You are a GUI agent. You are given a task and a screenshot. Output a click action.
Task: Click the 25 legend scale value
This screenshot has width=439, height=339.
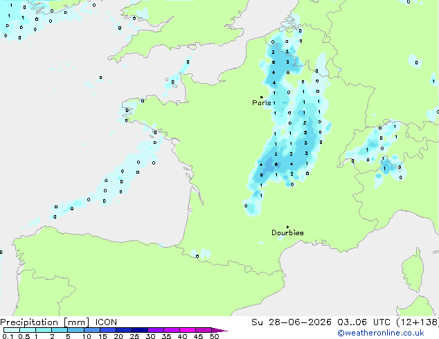click(x=134, y=336)
